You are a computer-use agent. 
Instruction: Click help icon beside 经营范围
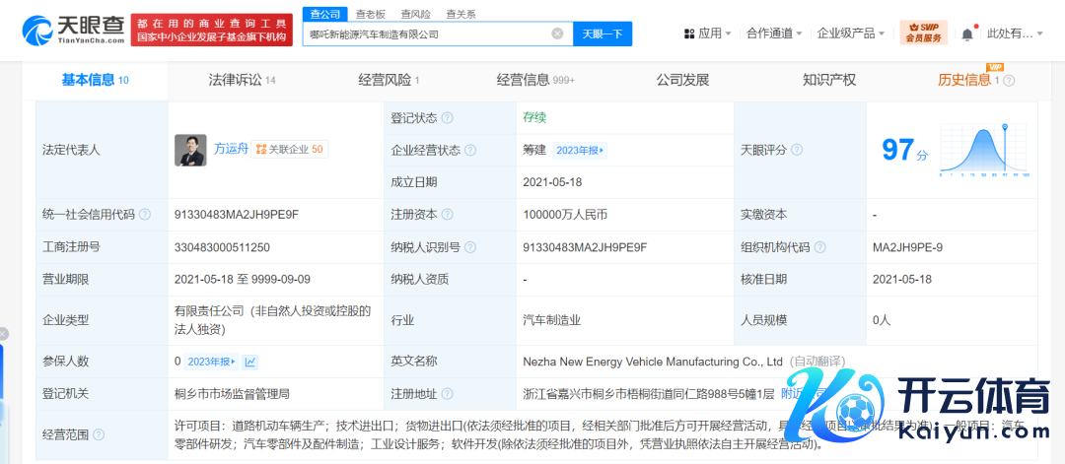(x=99, y=434)
